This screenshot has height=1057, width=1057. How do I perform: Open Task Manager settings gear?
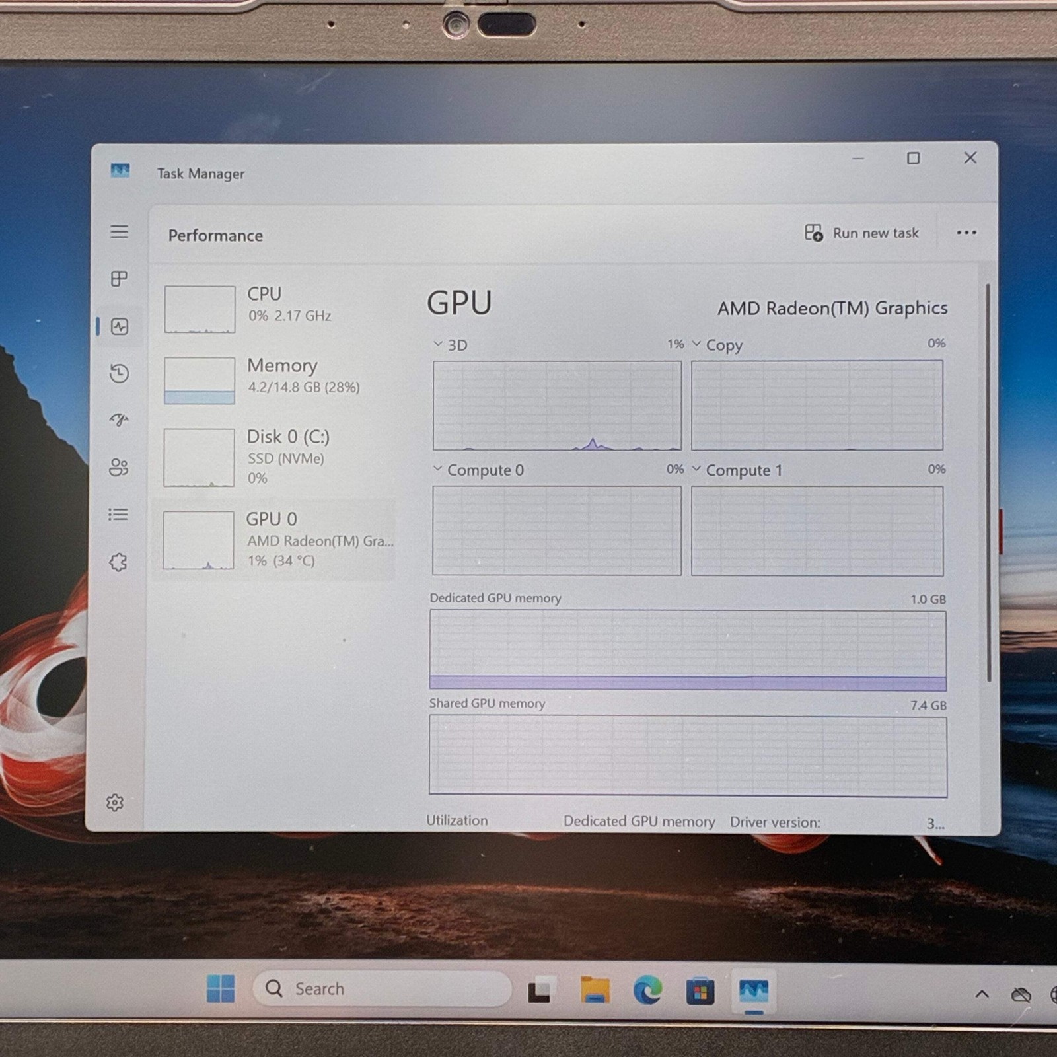[115, 802]
